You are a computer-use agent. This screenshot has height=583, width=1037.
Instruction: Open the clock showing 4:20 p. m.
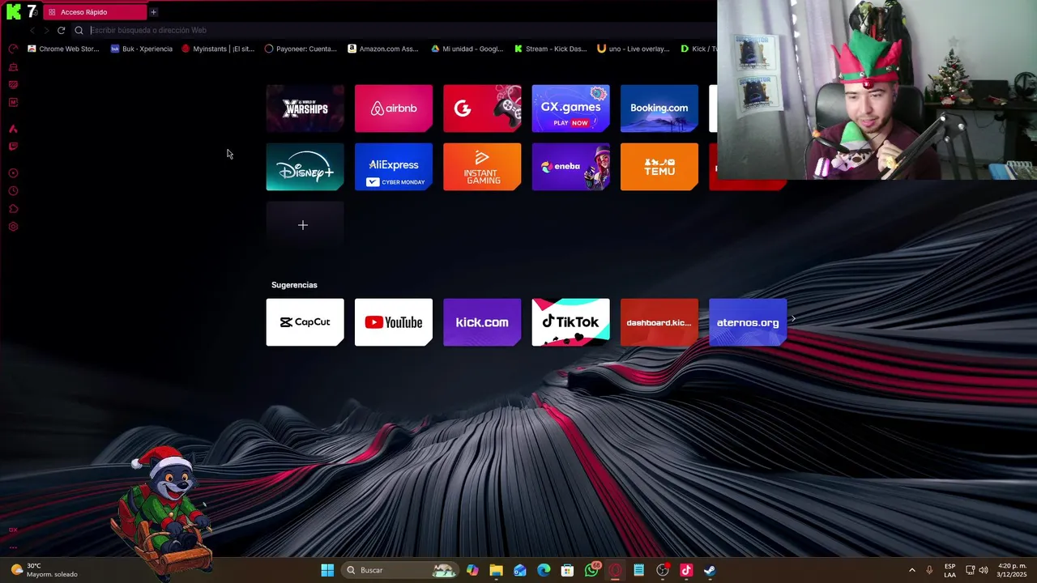1012,570
